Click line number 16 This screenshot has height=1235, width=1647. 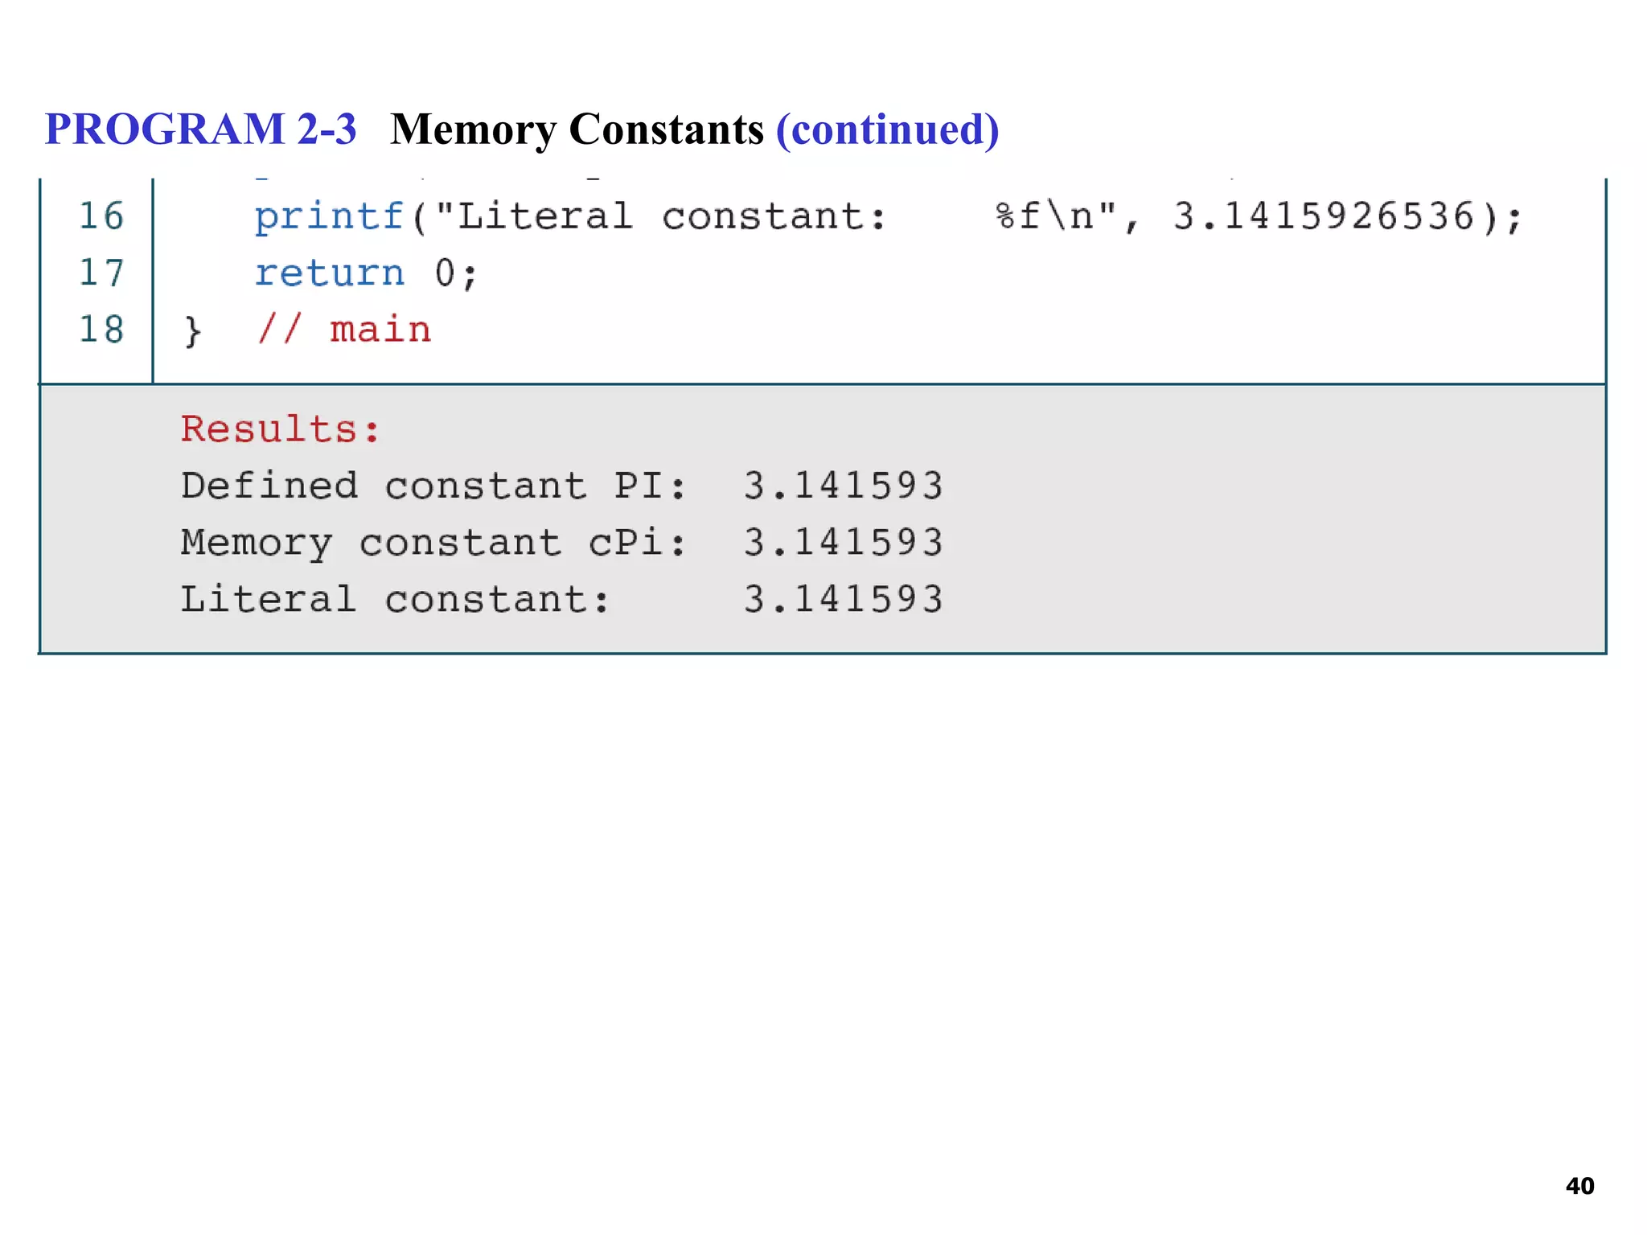coord(101,216)
